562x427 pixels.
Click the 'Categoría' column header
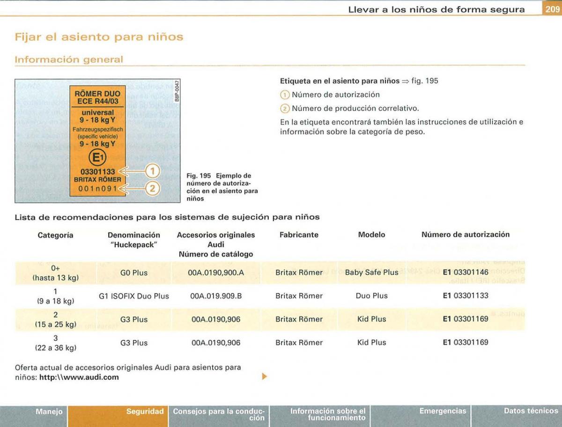pos(55,235)
